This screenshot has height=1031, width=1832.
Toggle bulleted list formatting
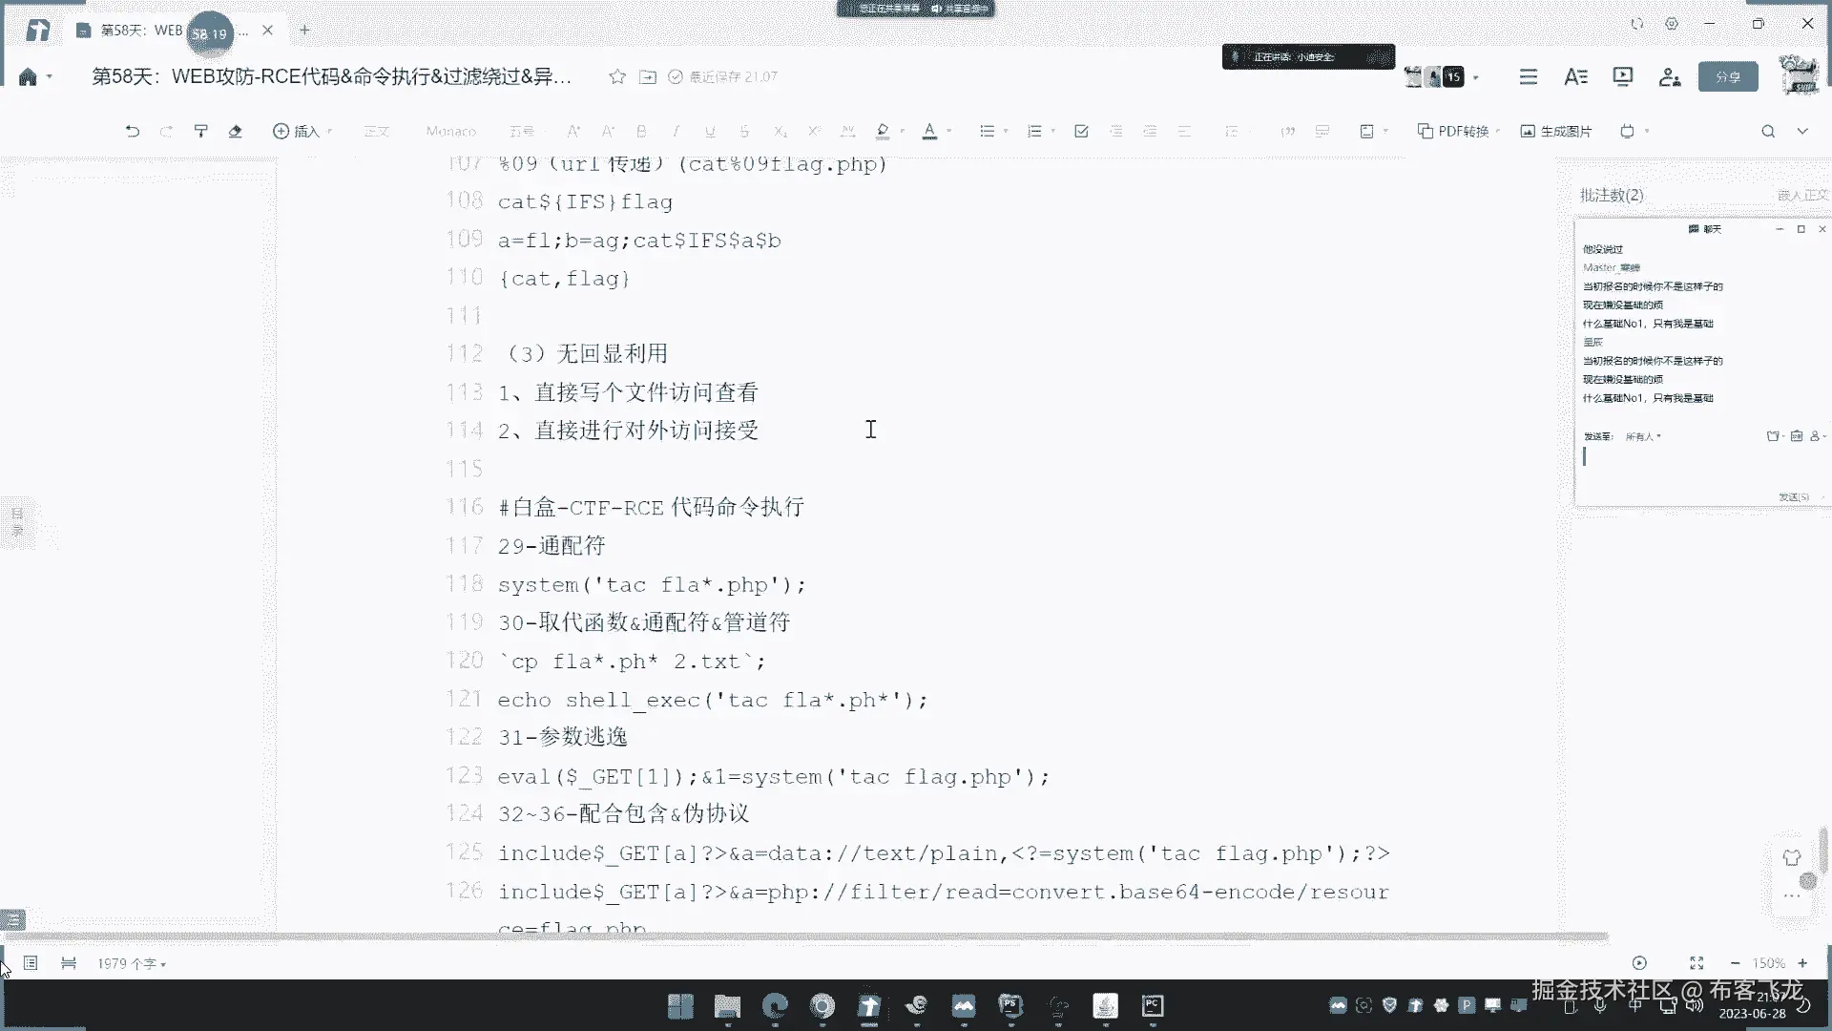pos(988,131)
